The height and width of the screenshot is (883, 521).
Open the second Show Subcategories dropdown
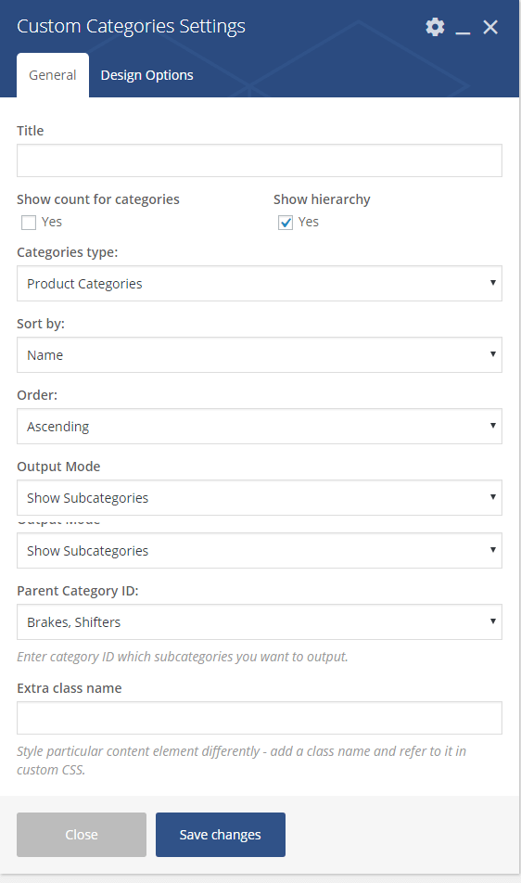coord(260,551)
